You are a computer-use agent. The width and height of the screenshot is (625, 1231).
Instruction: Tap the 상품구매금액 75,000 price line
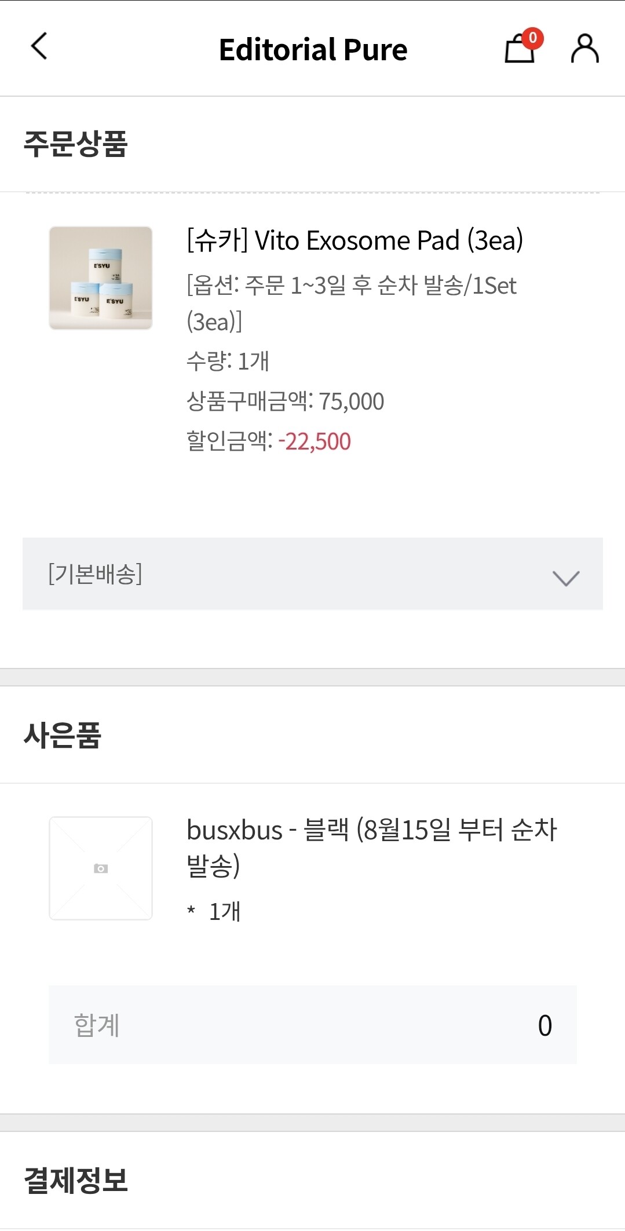click(285, 401)
